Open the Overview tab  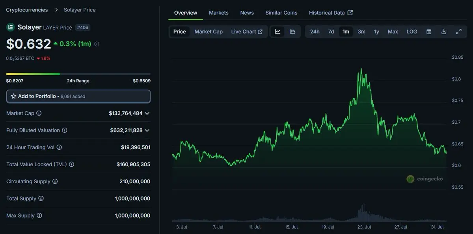(186, 13)
